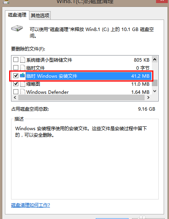Viewport: 169px width, 219px height.
Task: Select the 磁盘清理 tab
Action: [x=17, y=15]
